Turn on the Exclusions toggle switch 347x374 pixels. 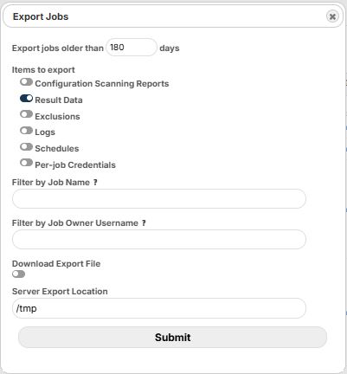click(26, 114)
